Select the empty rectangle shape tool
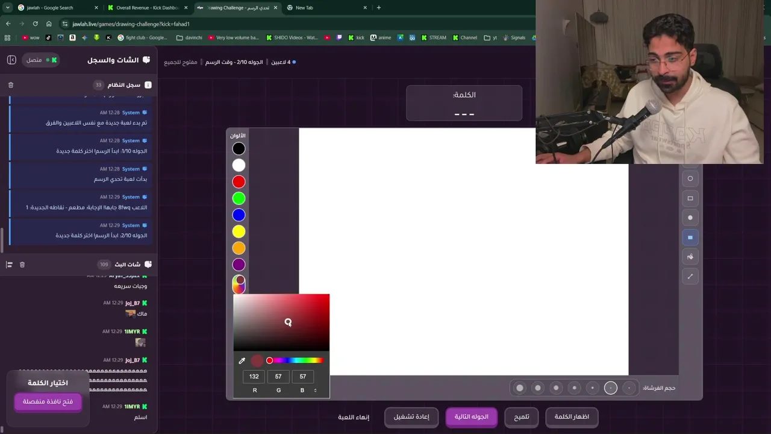The height and width of the screenshot is (434, 771). (690, 198)
